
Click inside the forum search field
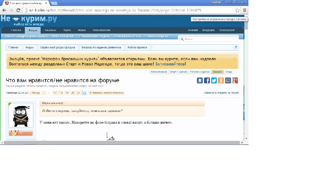(208, 39)
